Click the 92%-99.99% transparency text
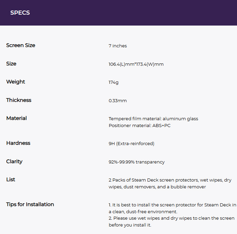Screen dimensions: 237x234 point(137,162)
